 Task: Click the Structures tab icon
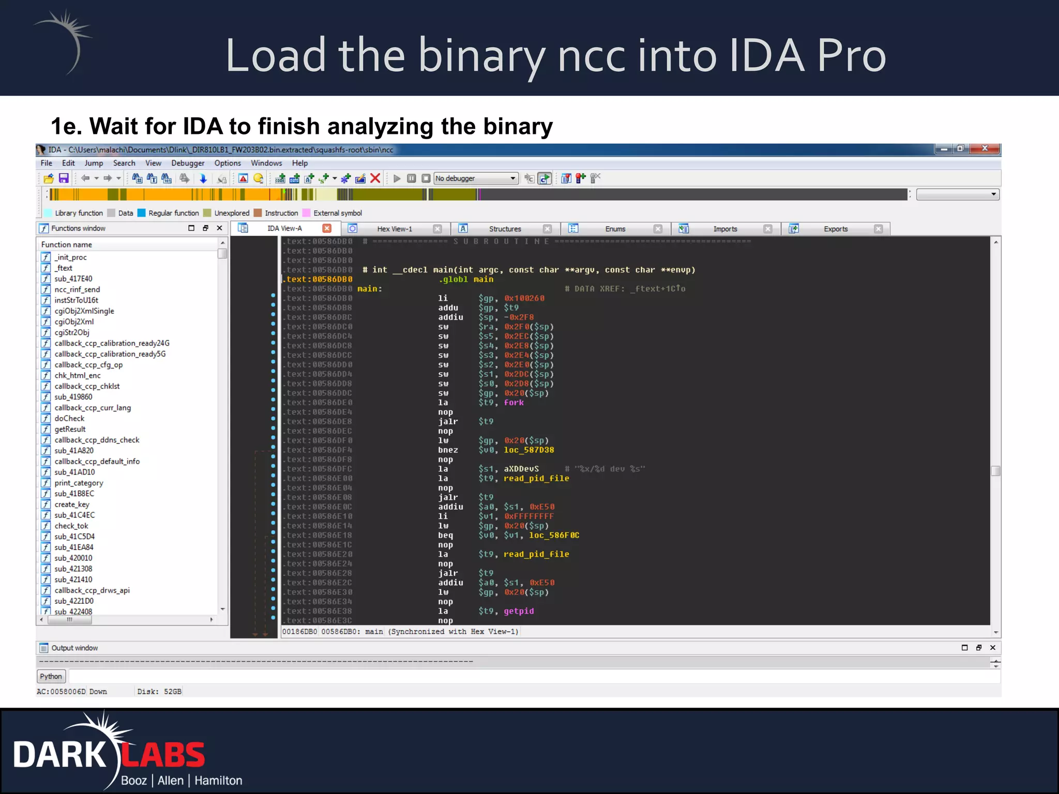463,228
